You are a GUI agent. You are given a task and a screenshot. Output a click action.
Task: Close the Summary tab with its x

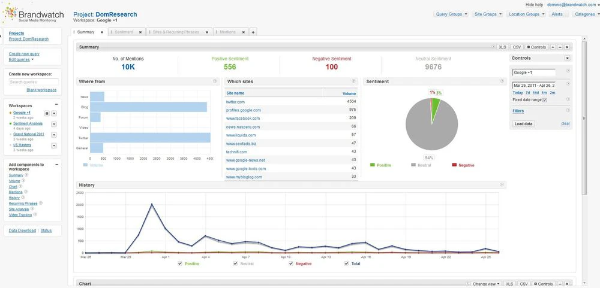[x=102, y=32]
